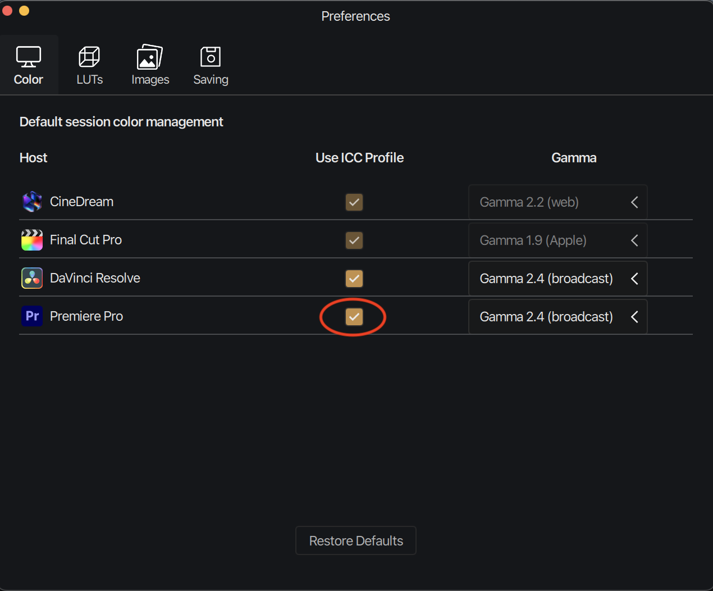Open Final Cut Pro Gamma 1.9 (Apple) dropdown
The image size is (713, 591).
(557, 240)
